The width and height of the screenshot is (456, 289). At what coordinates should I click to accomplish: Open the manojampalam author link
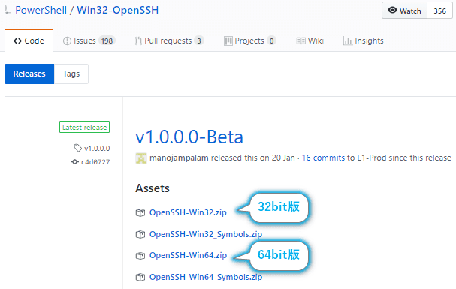point(179,158)
